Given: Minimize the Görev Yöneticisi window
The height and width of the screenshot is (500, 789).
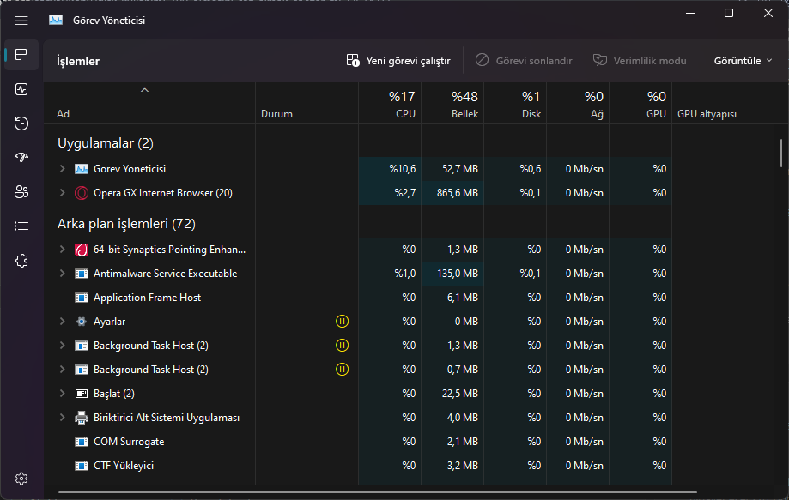Looking at the screenshot, I should coord(690,13).
